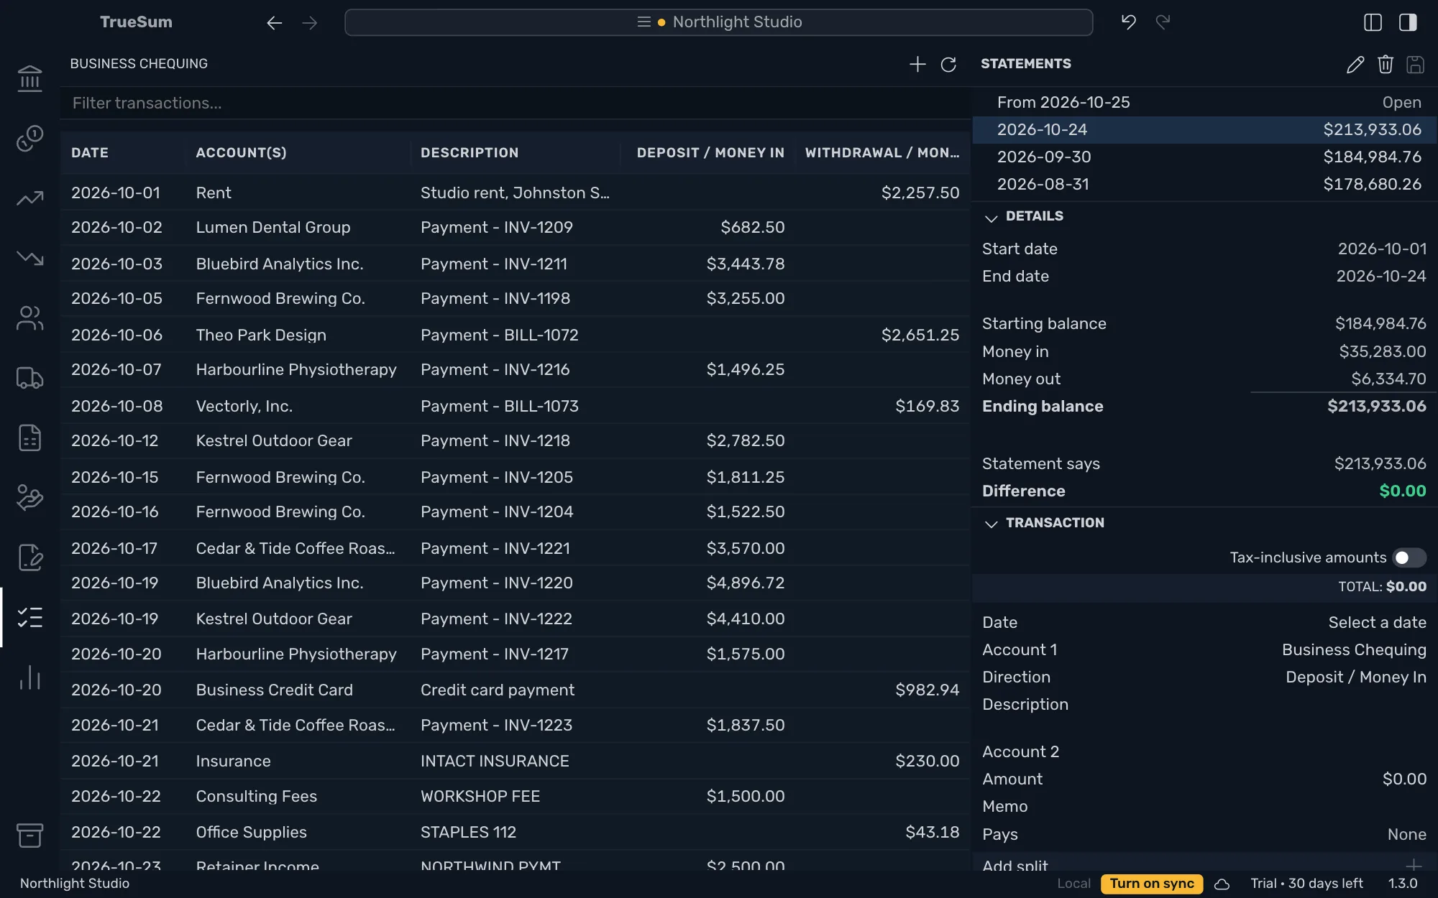Select the 2026-08-31 statement
Viewport: 1438px width, 898px height.
[1204, 184]
